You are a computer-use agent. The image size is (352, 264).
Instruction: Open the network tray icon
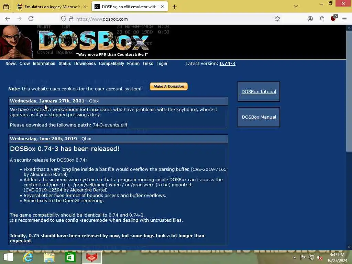[311, 257]
